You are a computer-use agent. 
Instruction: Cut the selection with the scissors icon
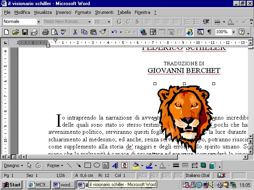(x=75, y=32)
